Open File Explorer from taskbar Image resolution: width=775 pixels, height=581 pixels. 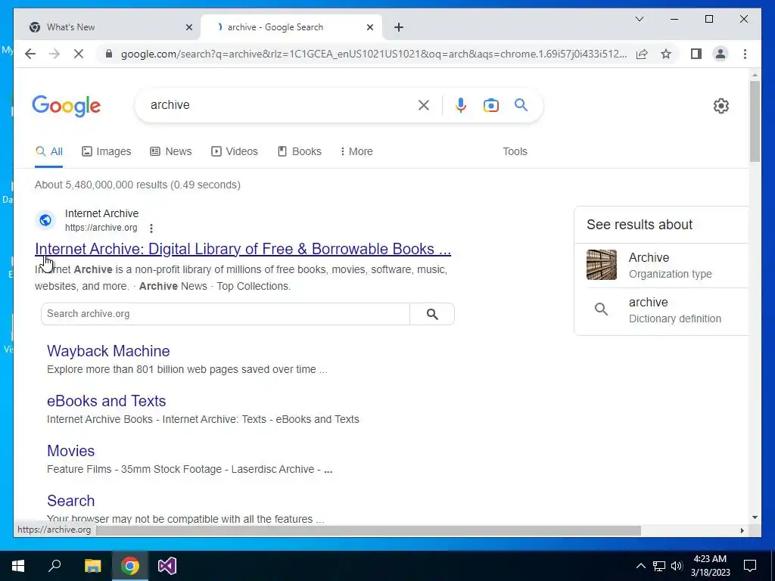(x=93, y=566)
